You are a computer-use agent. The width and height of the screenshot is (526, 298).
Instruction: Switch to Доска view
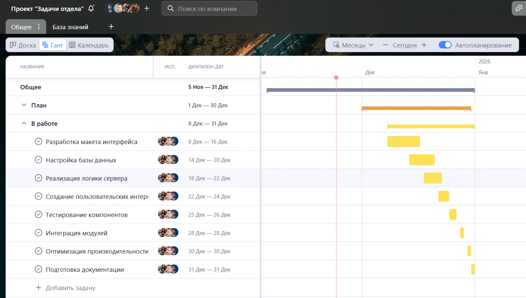(x=23, y=45)
